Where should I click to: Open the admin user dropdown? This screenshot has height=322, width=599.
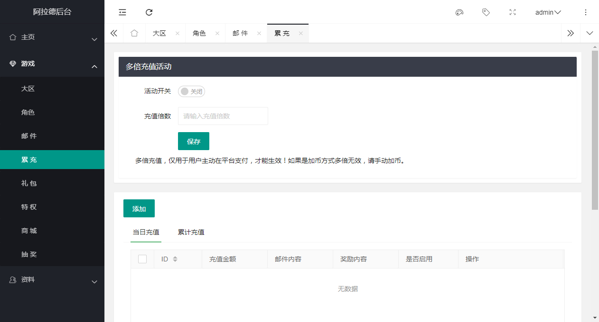tap(548, 12)
